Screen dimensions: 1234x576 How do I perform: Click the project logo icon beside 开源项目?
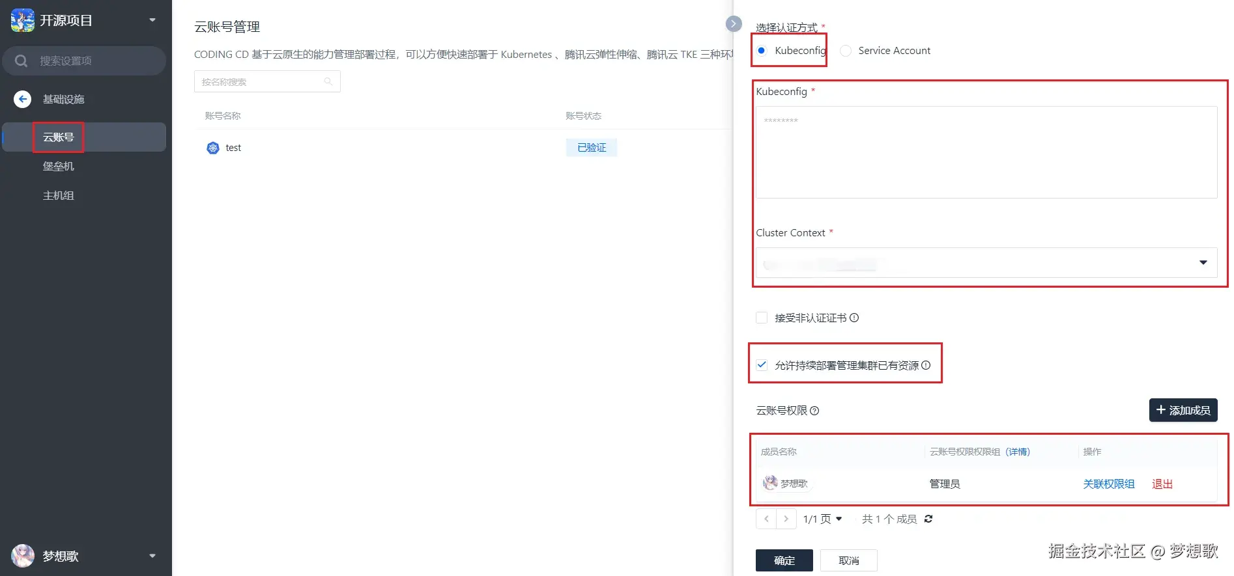(x=23, y=20)
